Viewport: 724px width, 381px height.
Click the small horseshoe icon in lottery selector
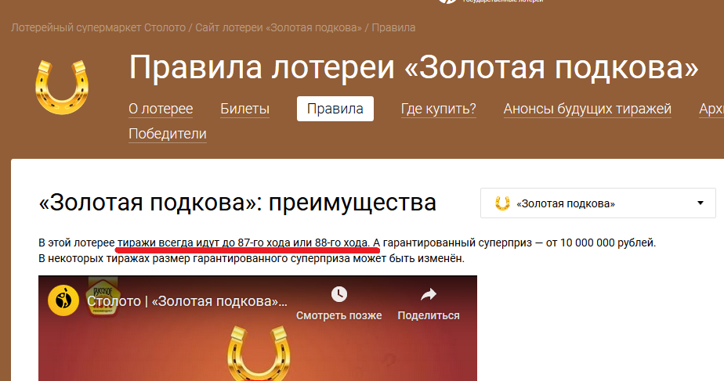(x=502, y=203)
